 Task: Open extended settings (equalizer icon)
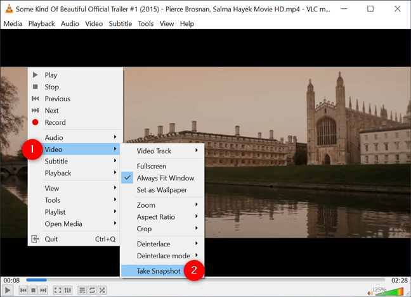(x=68, y=290)
